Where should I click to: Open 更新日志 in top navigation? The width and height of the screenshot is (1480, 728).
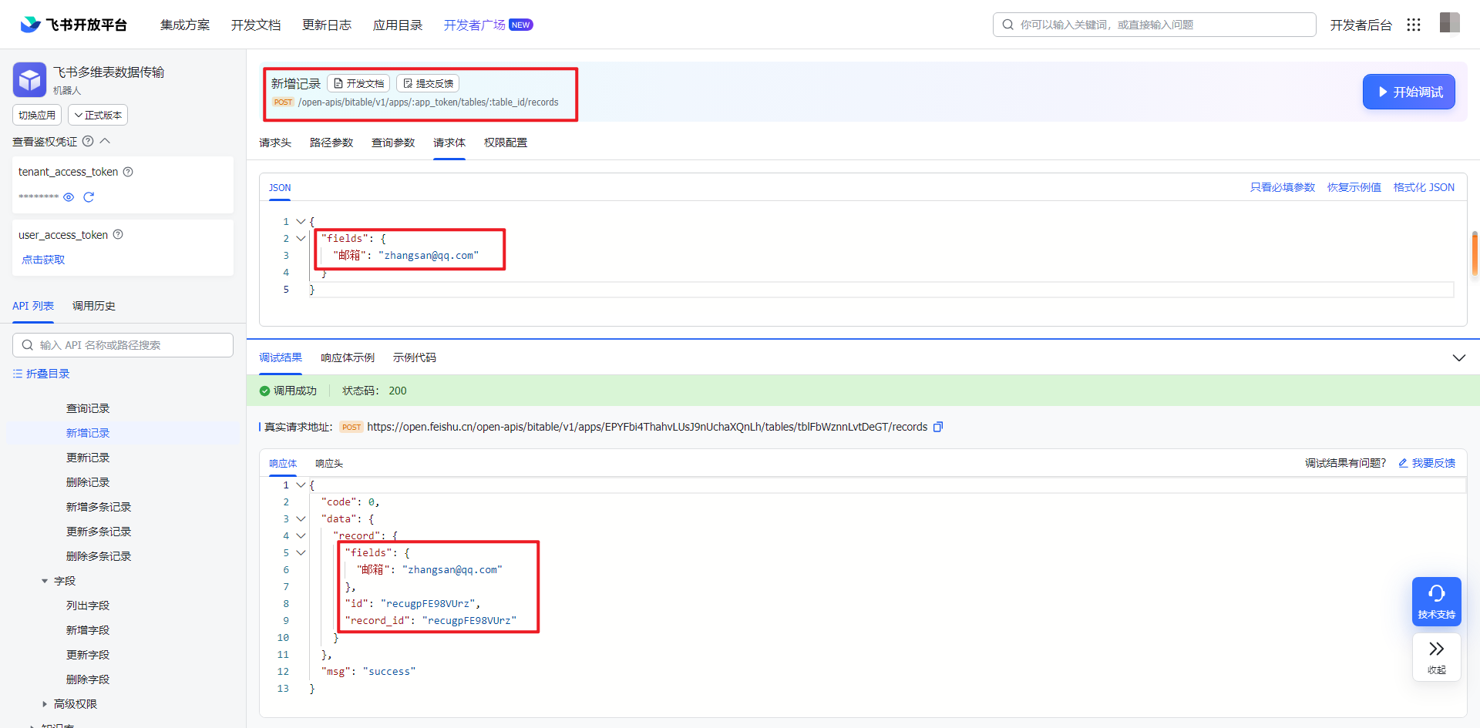point(327,25)
